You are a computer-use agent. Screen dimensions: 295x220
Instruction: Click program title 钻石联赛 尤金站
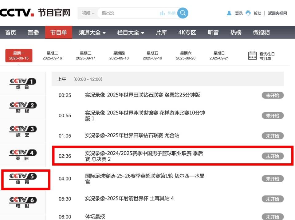point(132,135)
